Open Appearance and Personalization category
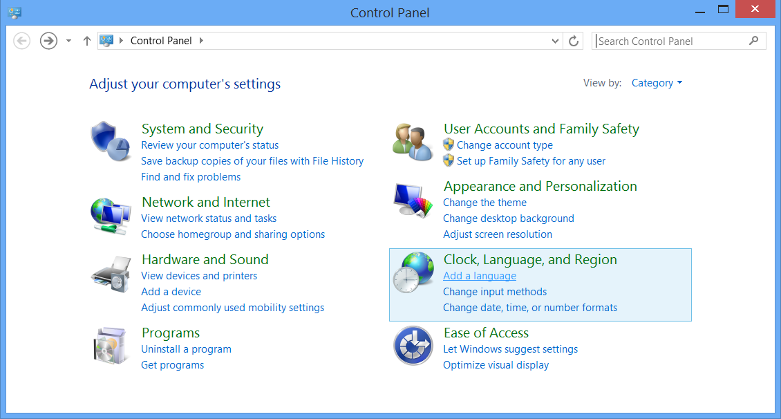The height and width of the screenshot is (419, 781). 540,186
